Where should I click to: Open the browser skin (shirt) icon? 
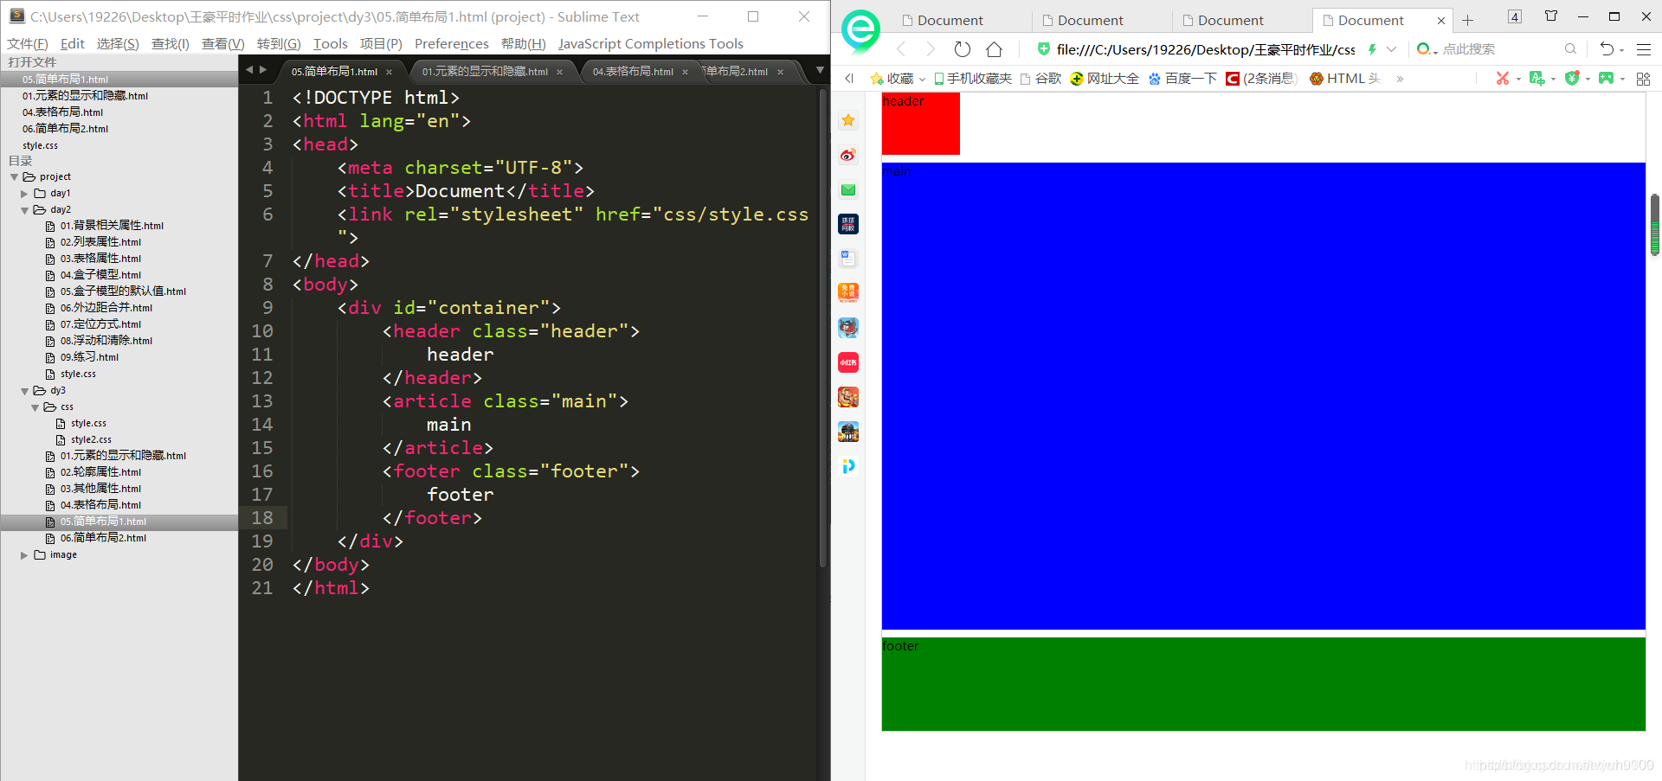pyautogui.click(x=1550, y=16)
